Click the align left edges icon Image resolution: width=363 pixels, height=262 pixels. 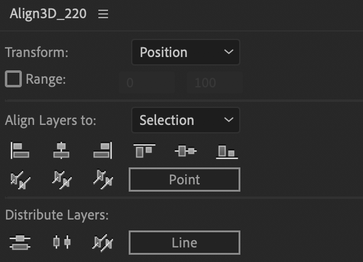(20, 150)
